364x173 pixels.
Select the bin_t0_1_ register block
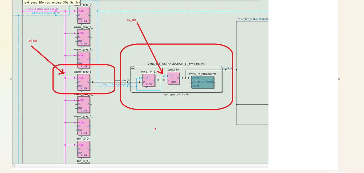click(83, 161)
